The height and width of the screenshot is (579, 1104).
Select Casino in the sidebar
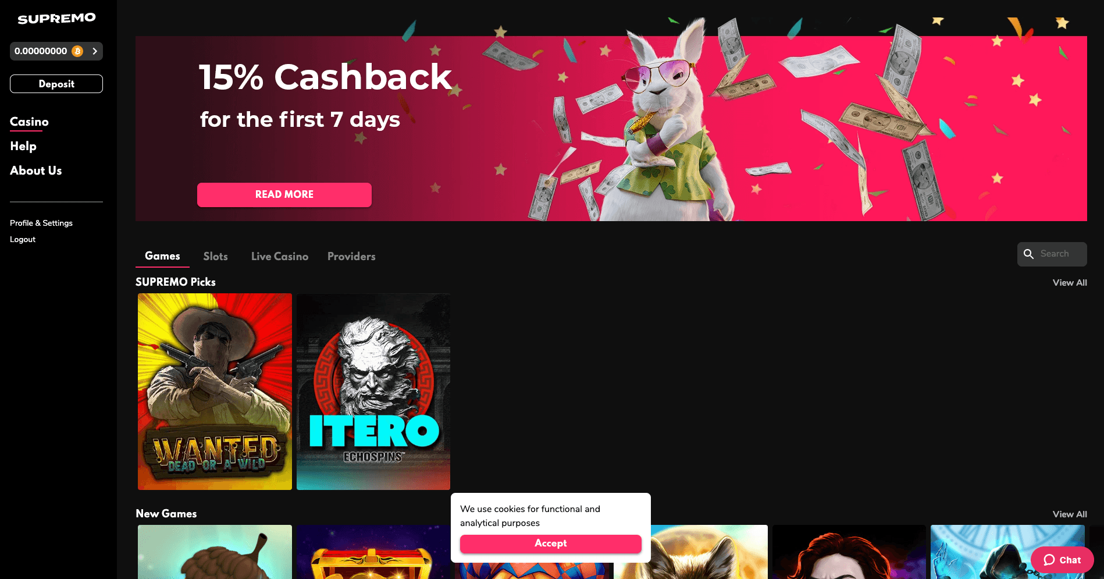coord(29,122)
